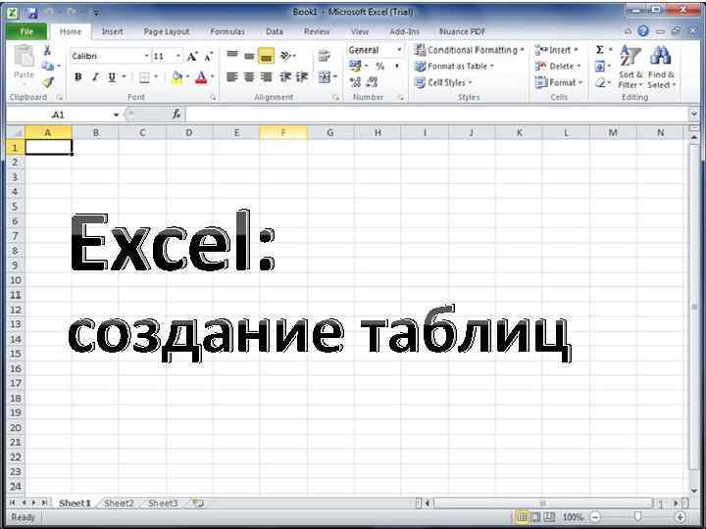The width and height of the screenshot is (706, 529).
Task: Open Conditional Formatting menu
Action: click(469, 50)
